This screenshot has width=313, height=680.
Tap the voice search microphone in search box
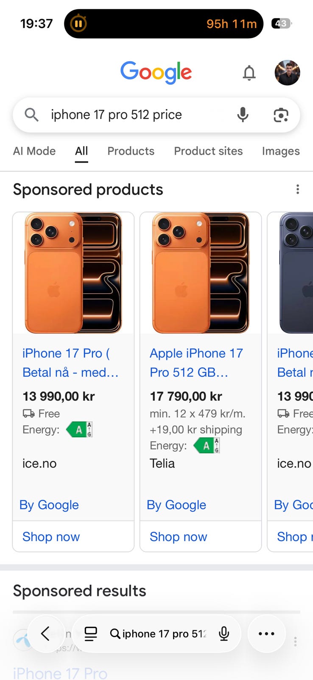pyautogui.click(x=243, y=115)
